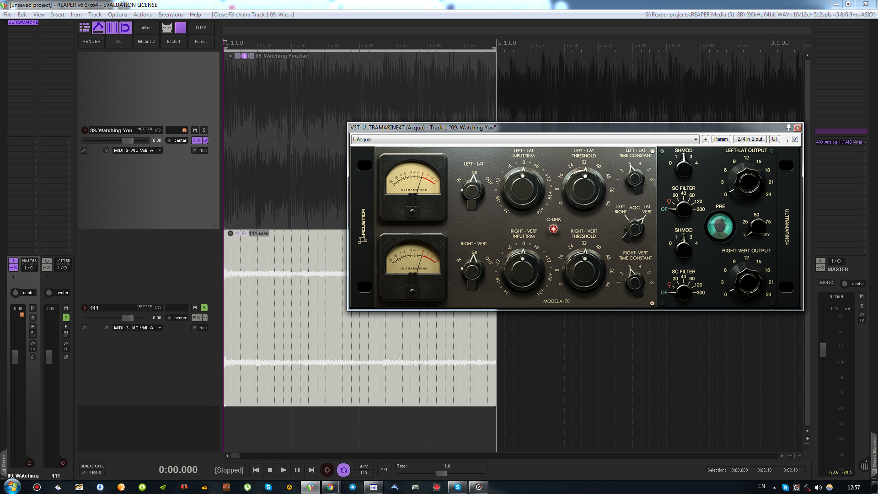Toggle MONO on the master track
The width and height of the screenshot is (878, 494).
point(826,283)
